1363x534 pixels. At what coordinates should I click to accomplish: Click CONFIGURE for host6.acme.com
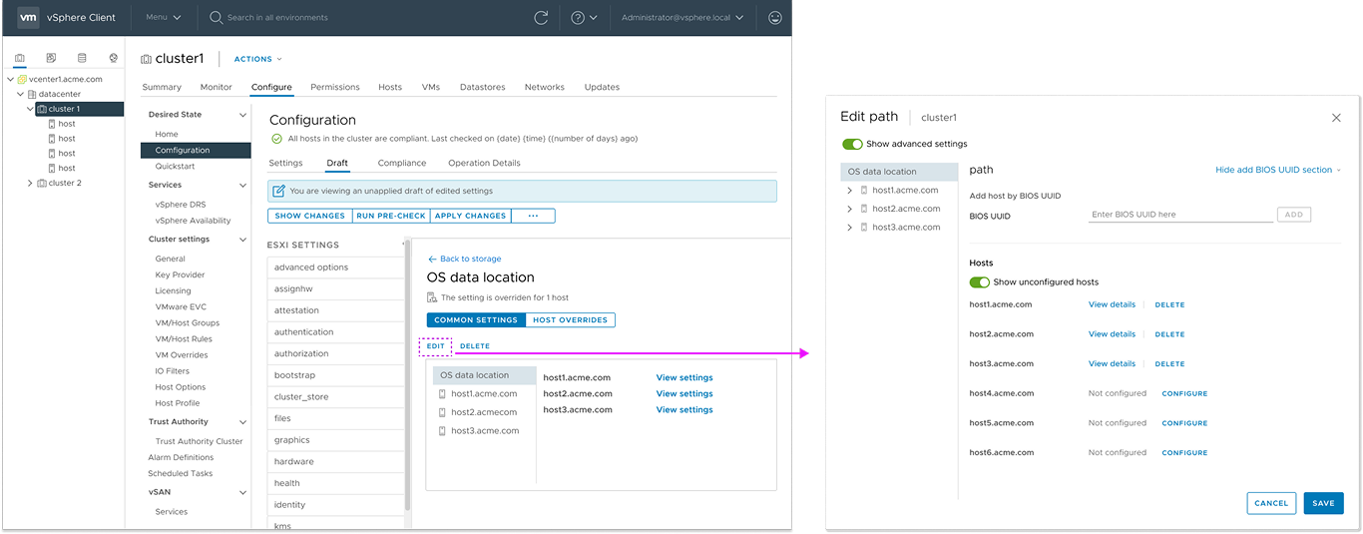click(x=1184, y=453)
